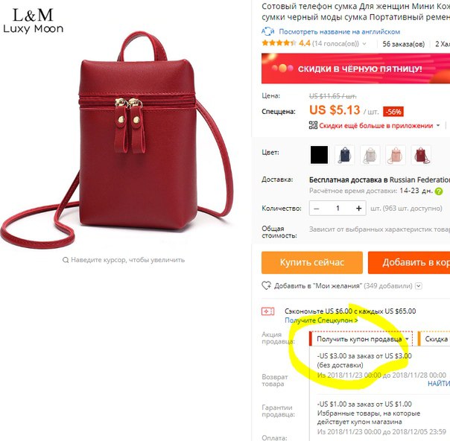
Task: Decrease quantity with the minus button
Action: pos(317,209)
